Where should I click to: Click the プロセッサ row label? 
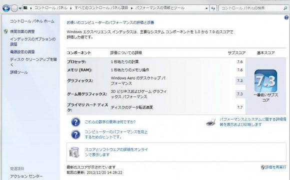click(x=76, y=62)
